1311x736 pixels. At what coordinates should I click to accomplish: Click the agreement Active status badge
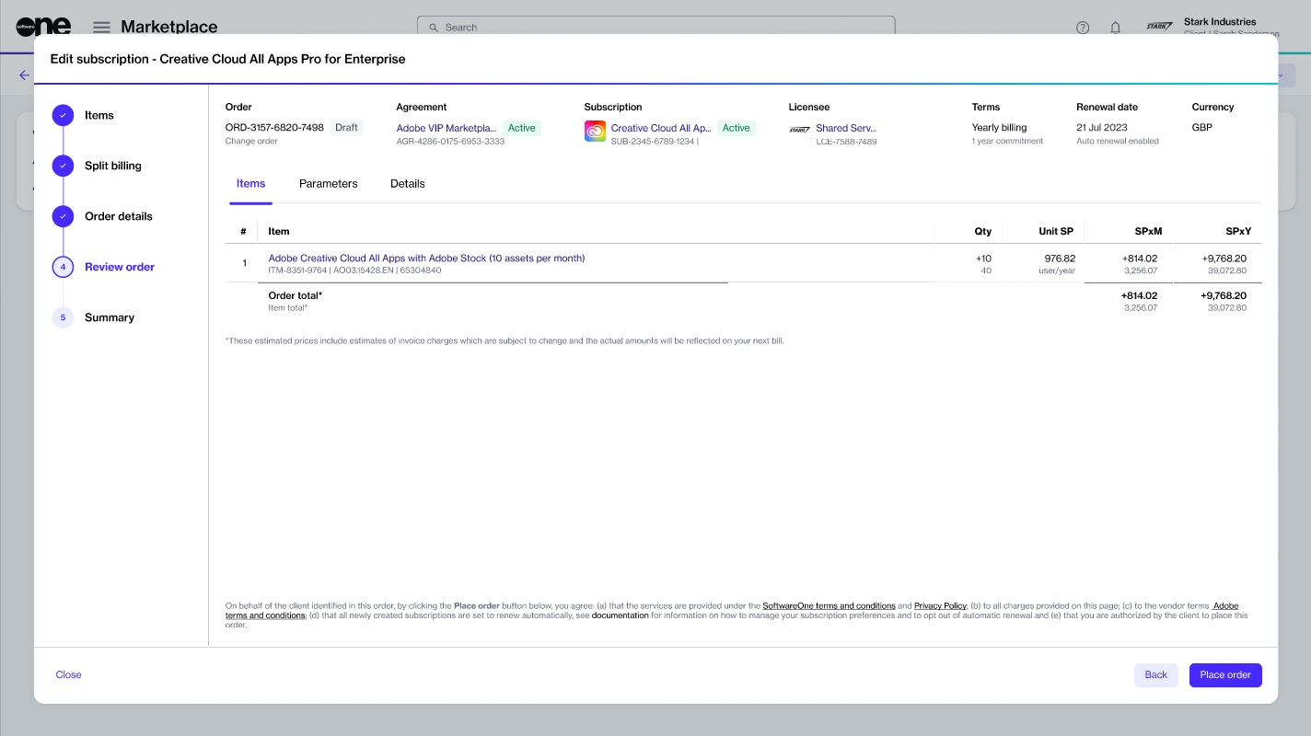pyautogui.click(x=522, y=128)
